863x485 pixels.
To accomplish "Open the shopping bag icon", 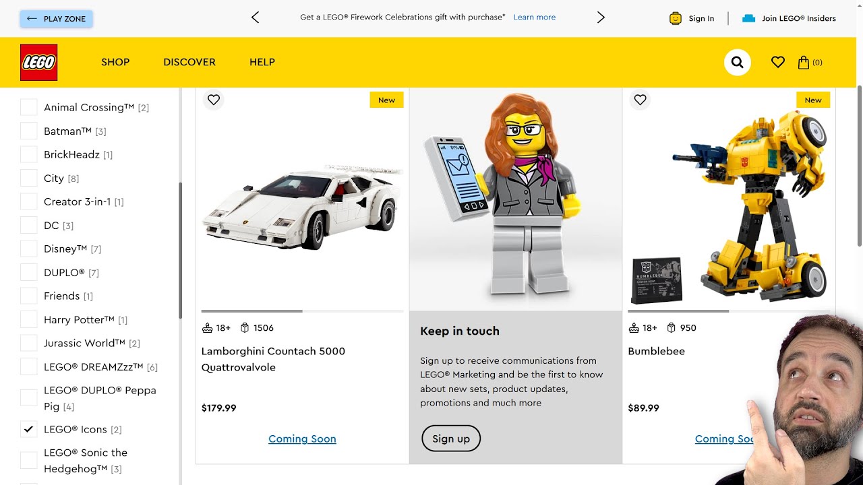I will pos(803,62).
